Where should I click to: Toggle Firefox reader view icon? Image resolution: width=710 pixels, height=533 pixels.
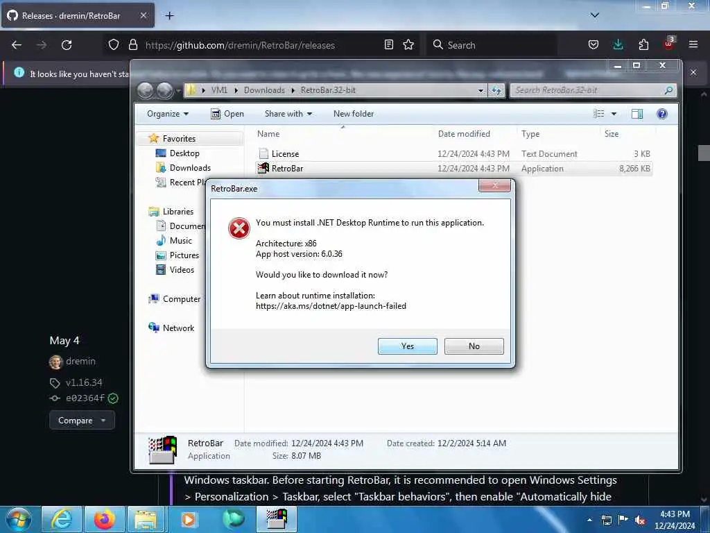388,44
